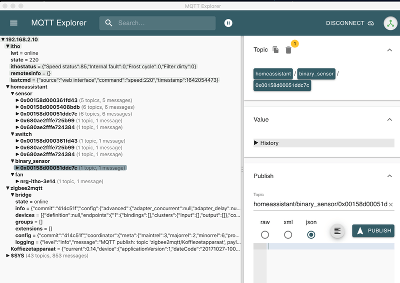Select the remotesinfo topic row
Viewport: 400px width, 283px height.
point(30,73)
